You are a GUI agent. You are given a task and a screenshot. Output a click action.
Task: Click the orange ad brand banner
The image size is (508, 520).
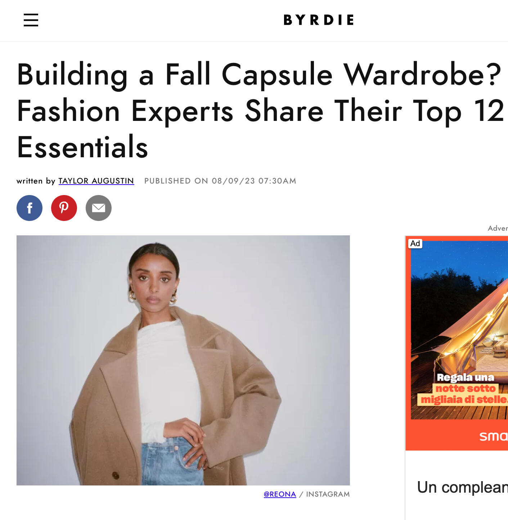[x=457, y=435]
